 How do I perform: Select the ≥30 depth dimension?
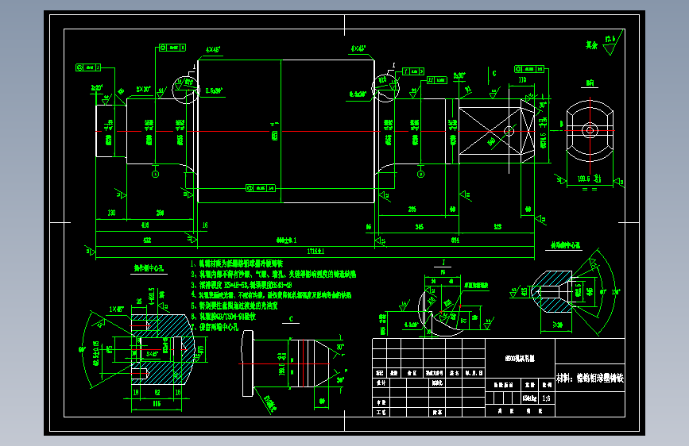coord(558,325)
